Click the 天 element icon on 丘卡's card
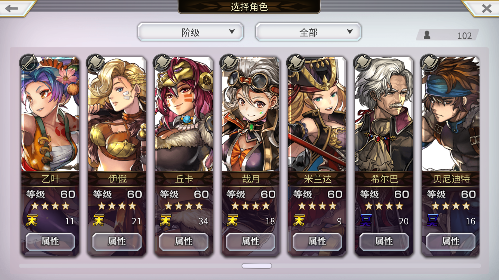The image size is (499, 280). pyautogui.click(x=165, y=220)
